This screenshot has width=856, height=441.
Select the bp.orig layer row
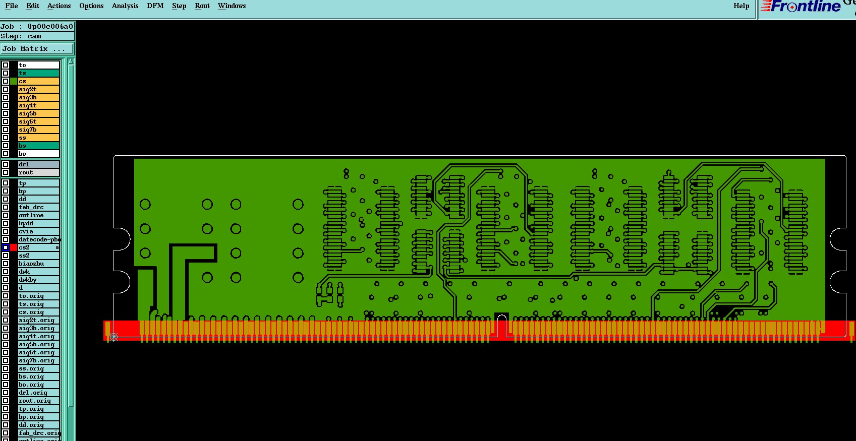[39, 417]
